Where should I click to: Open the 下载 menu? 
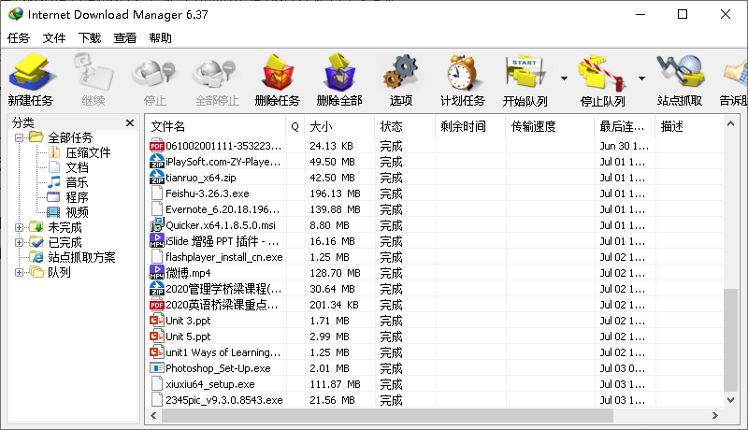(90, 38)
